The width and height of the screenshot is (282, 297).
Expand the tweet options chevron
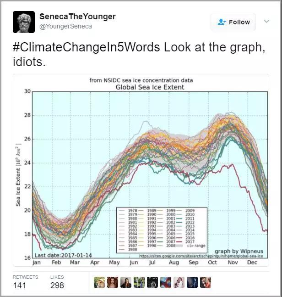(266, 22)
